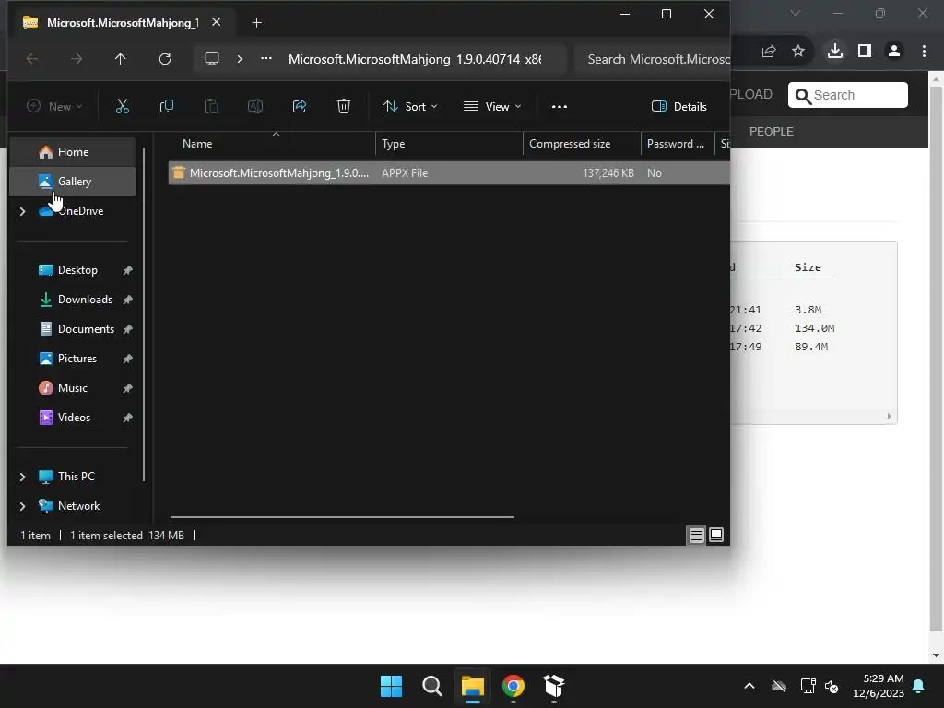944x708 pixels.
Task: Expand the OneDrive tree node
Action: 22,211
